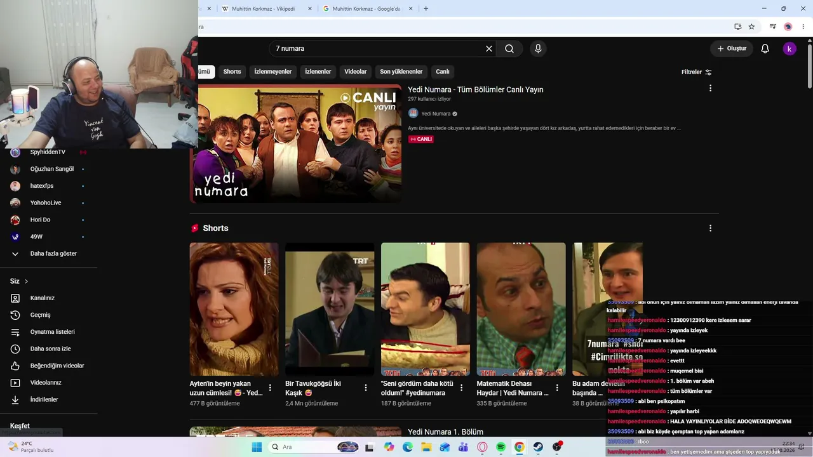Open options for "Ayten'in beyin yakan" short
Viewport: 813px width, 457px height.
270,387
